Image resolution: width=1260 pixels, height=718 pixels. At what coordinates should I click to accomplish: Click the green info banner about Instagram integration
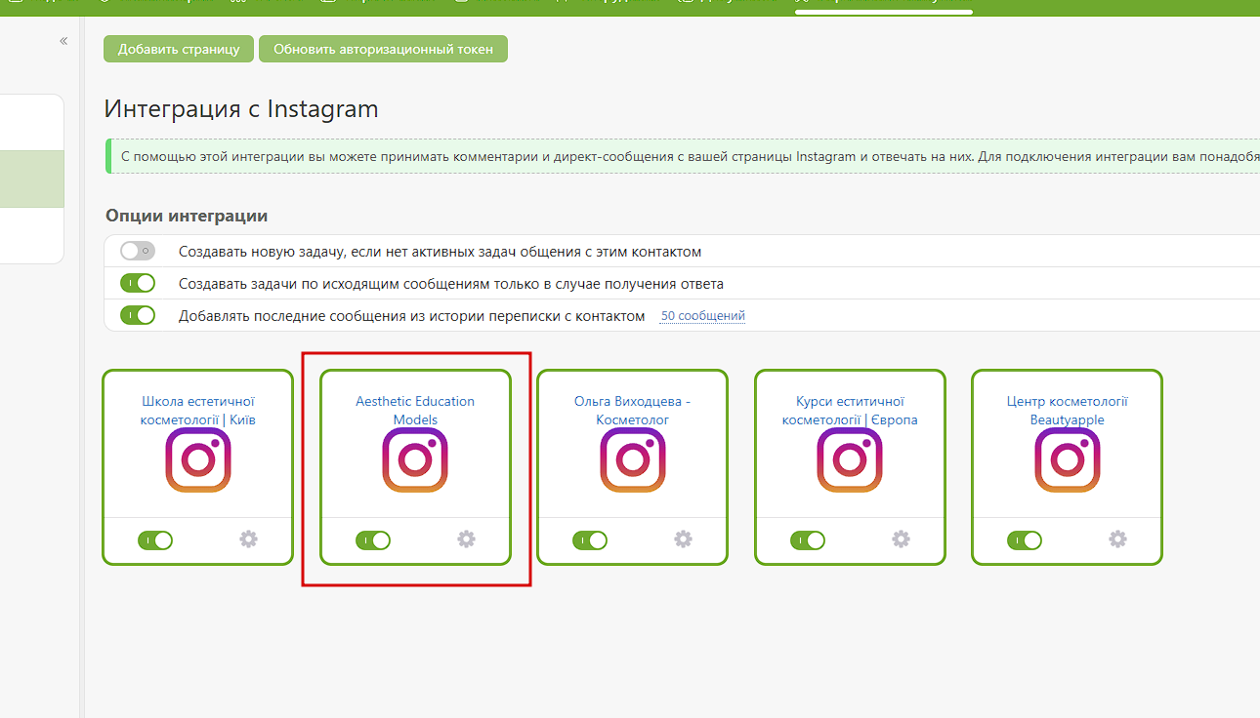coord(683,156)
